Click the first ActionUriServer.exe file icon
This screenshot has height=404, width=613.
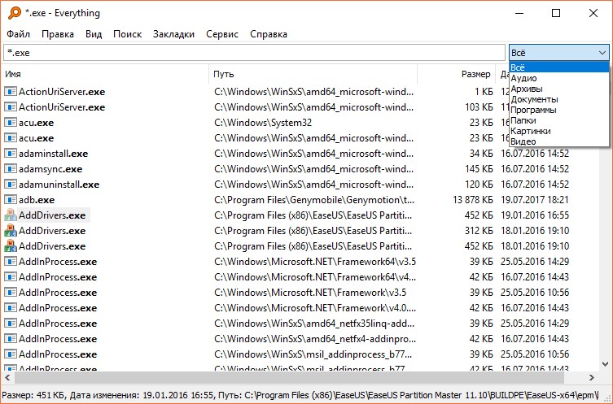(11, 92)
